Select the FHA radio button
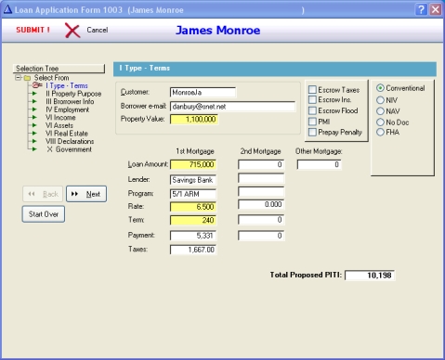Screen dimensions: 445x360 point(380,133)
